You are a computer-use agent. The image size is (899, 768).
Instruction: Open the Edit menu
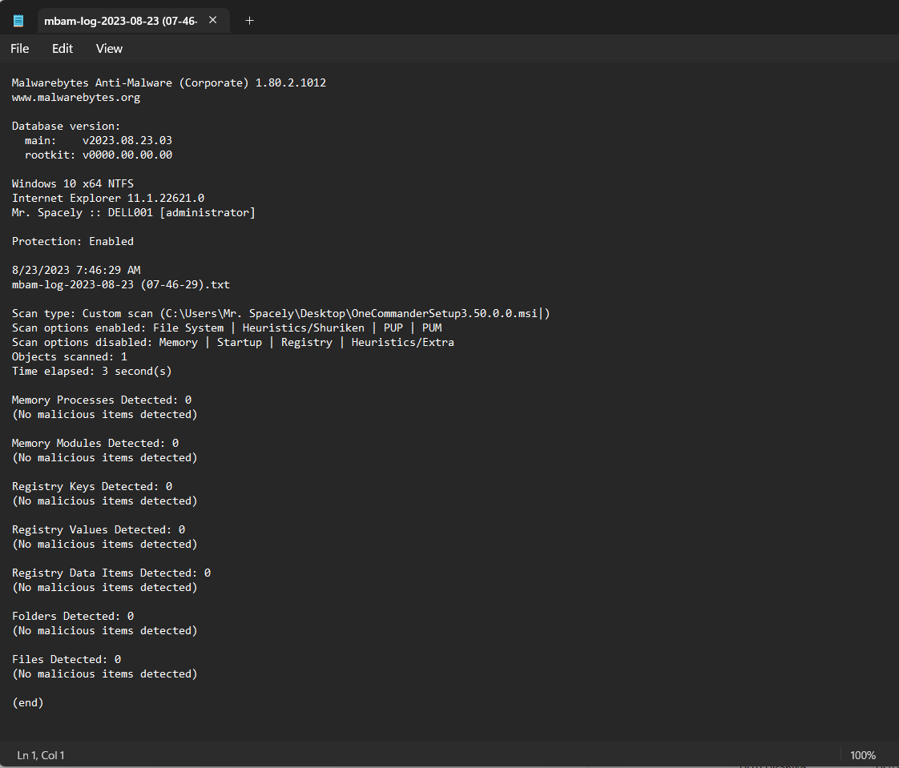click(x=62, y=49)
